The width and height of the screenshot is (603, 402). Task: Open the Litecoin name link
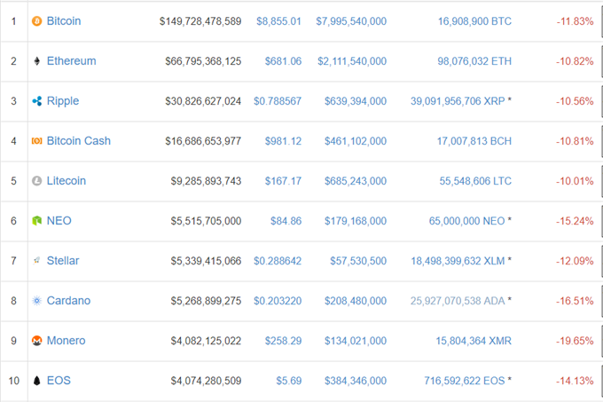(67, 181)
